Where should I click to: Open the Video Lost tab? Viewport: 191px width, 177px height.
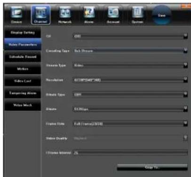tap(23, 81)
